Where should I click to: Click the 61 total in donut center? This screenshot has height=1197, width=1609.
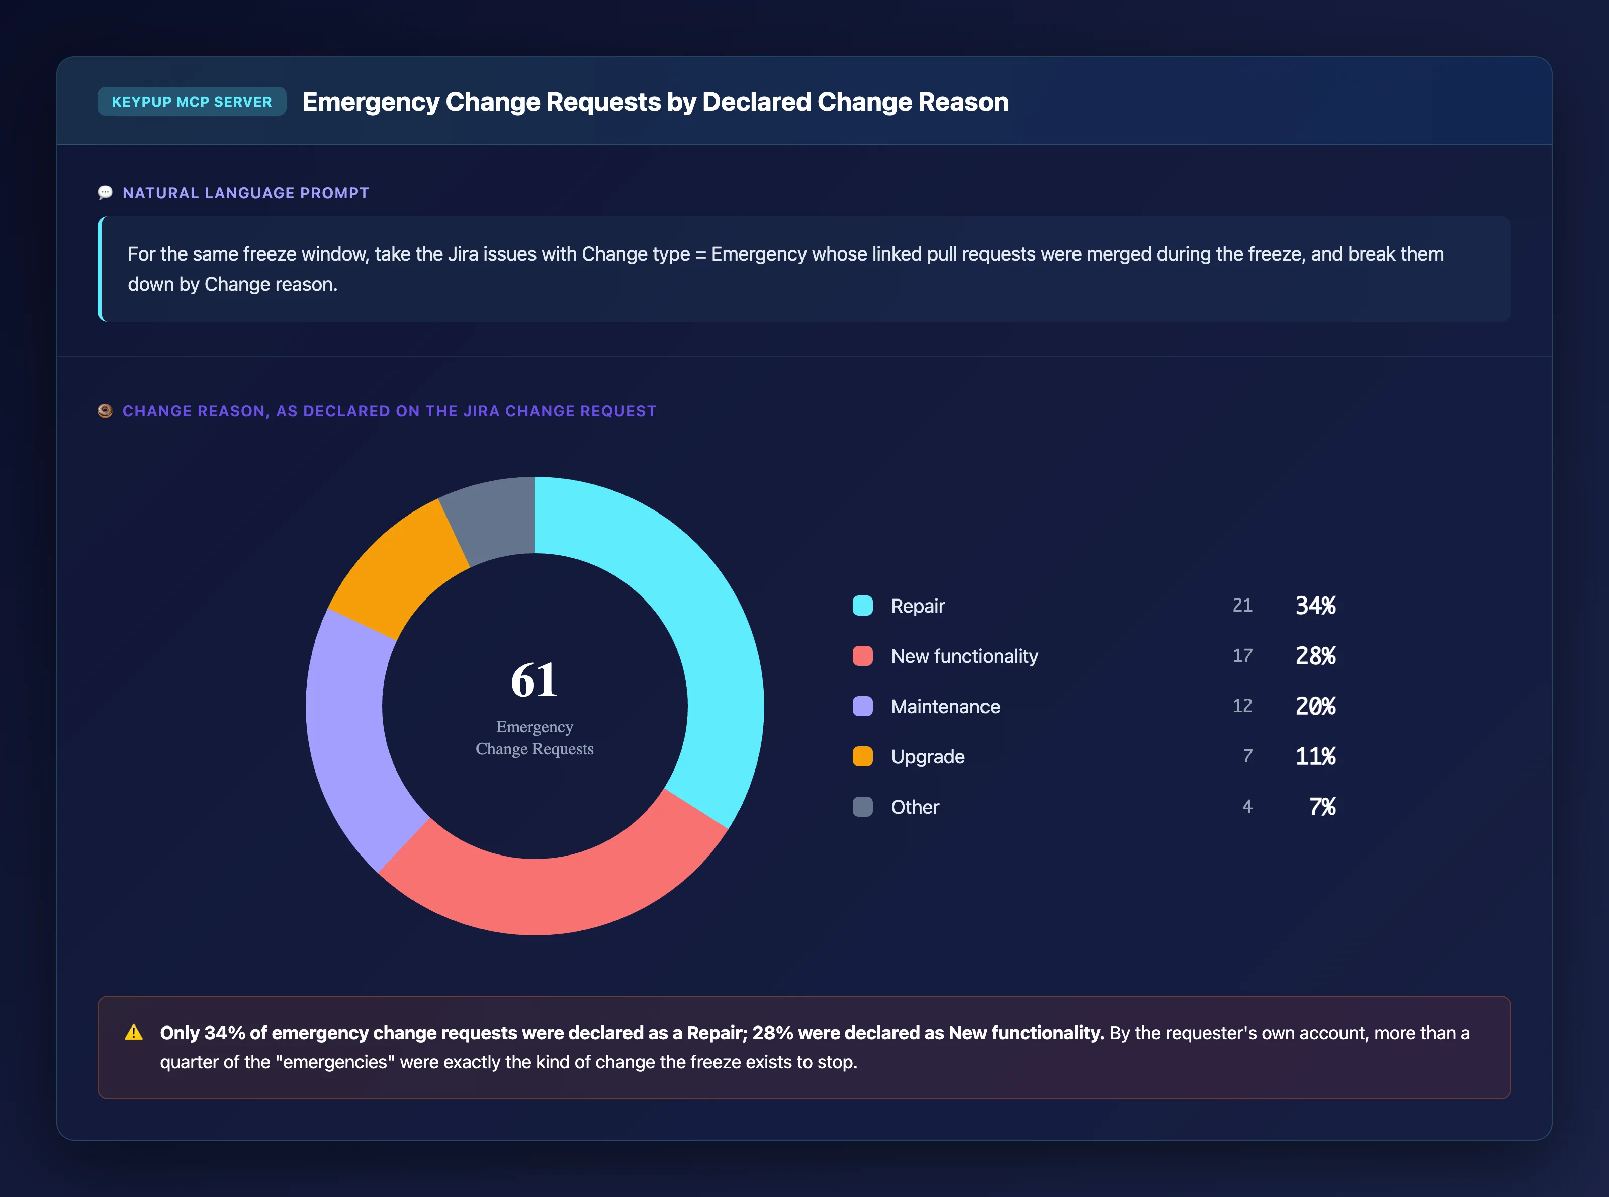click(534, 680)
